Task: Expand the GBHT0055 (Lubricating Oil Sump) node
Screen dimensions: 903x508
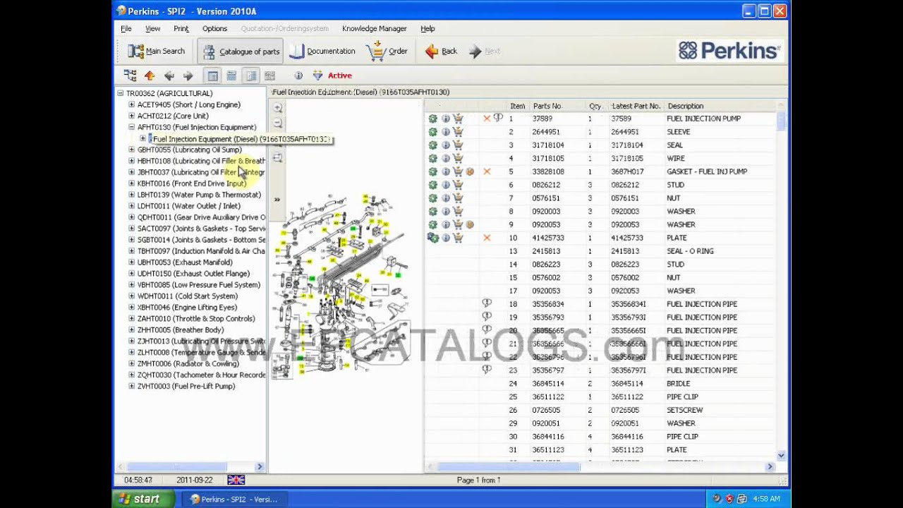Action: pyautogui.click(x=131, y=150)
